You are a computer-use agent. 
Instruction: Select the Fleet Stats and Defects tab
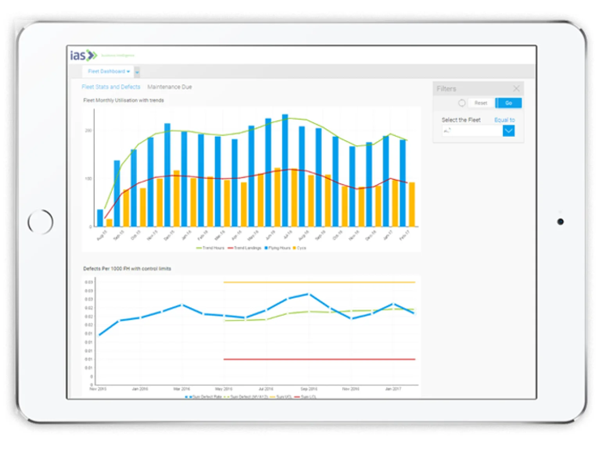click(111, 87)
